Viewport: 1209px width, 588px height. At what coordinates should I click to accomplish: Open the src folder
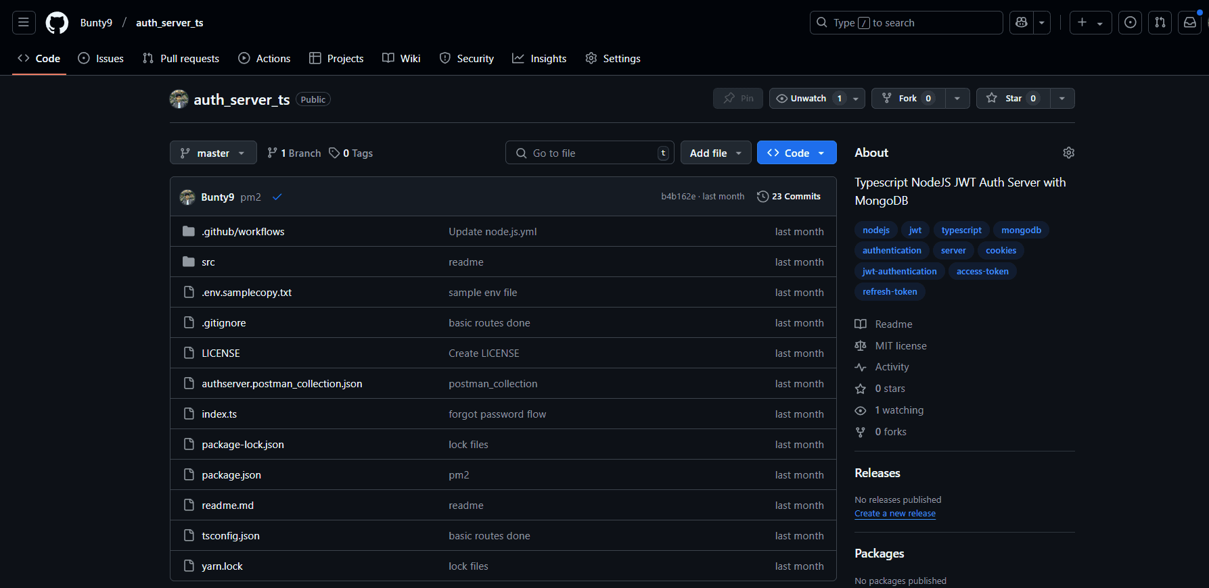point(208,262)
